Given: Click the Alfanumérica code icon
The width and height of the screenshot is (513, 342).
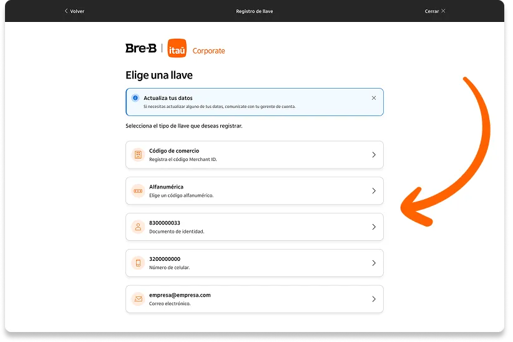Looking at the screenshot, I should pos(138,191).
